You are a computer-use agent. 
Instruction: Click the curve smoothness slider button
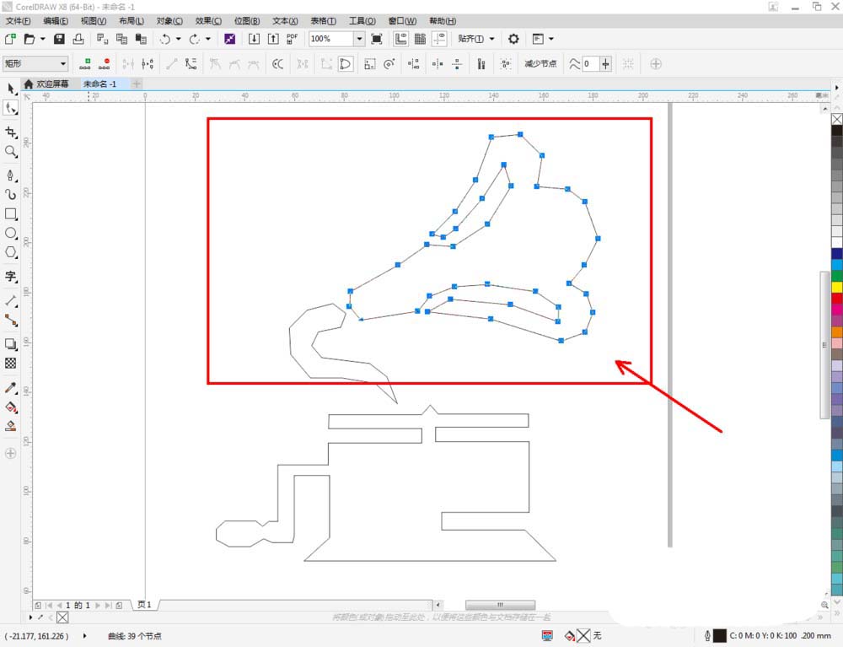click(606, 64)
